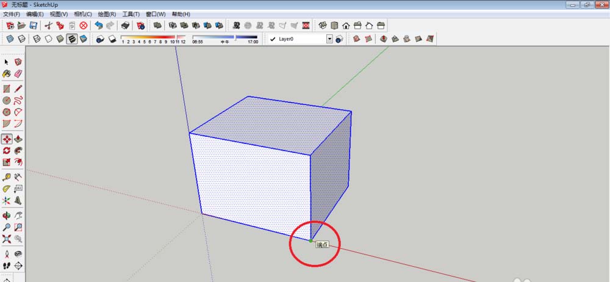Select the Follow Me tool

pos(18,150)
